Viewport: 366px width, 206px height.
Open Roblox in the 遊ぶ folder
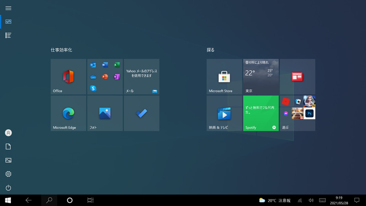tap(285, 101)
